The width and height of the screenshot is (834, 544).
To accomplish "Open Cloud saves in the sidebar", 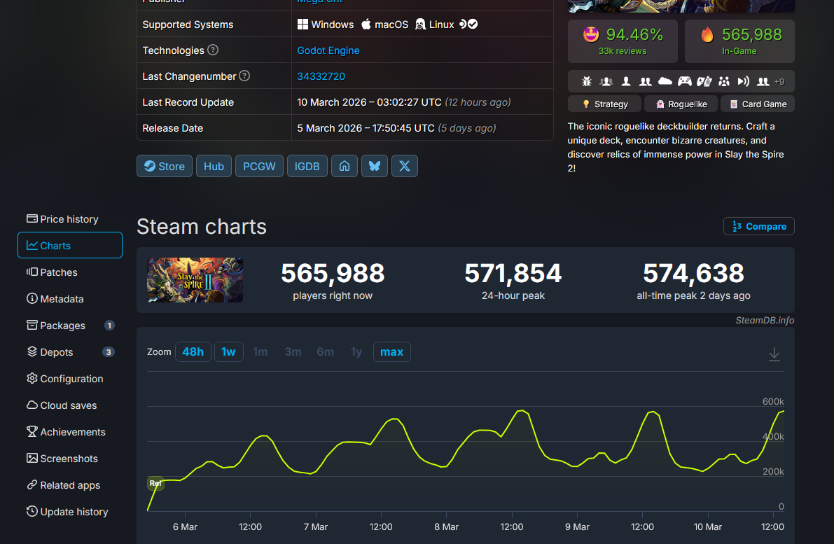I will pos(70,405).
